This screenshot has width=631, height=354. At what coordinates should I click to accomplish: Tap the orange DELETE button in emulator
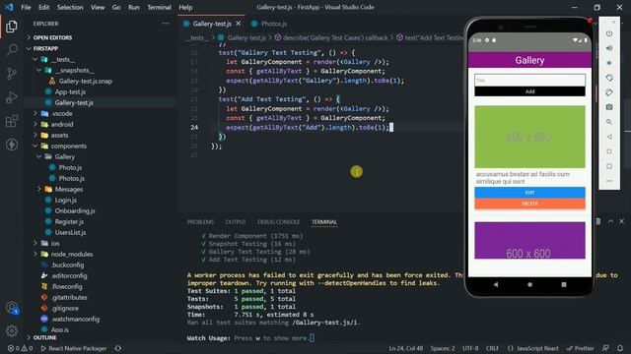tap(529, 204)
